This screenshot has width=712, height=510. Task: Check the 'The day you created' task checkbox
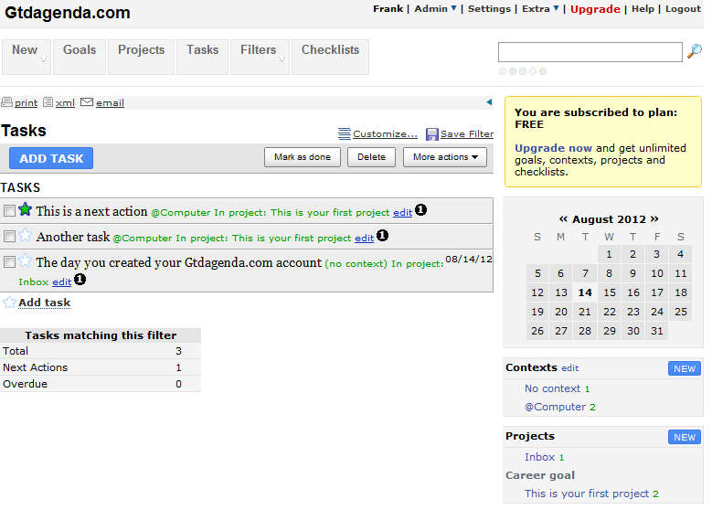[x=9, y=261]
